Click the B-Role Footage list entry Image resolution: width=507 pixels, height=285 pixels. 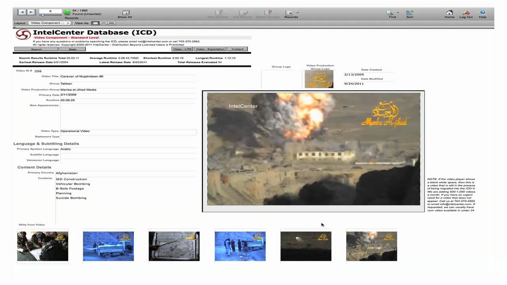click(x=70, y=188)
